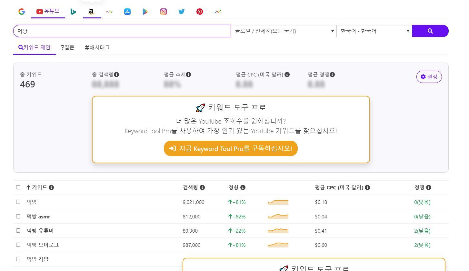Tick the select-all keywords header checkbox
The image size is (469, 271).
pos(18,187)
